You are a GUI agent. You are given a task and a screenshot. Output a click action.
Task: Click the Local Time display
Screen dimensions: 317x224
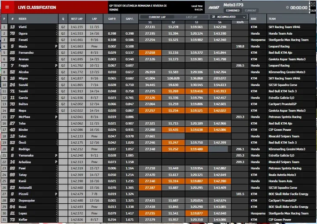coord(197,7)
